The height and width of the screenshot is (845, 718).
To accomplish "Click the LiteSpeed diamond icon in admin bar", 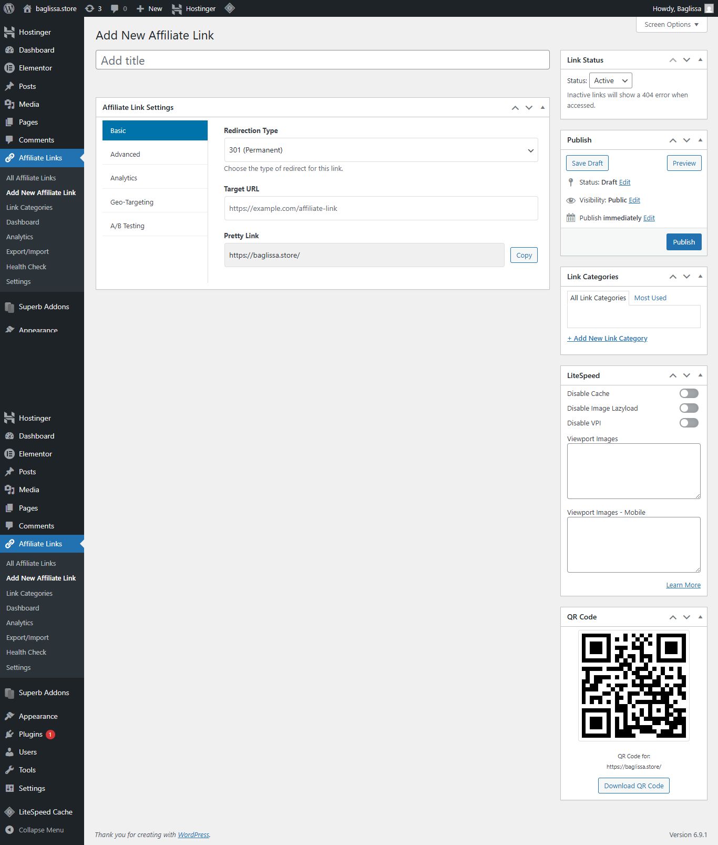I will (x=230, y=8).
